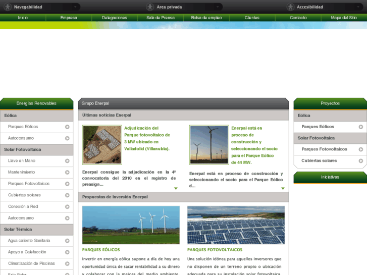367x275 pixels.
Task: Click arrow icon beside left-menu Parques Eólicos
Action: pos(67,127)
